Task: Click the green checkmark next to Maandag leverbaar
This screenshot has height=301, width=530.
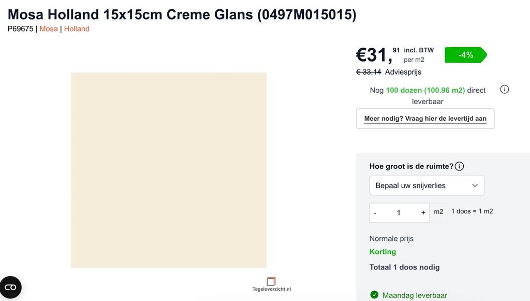Action: 374,295
